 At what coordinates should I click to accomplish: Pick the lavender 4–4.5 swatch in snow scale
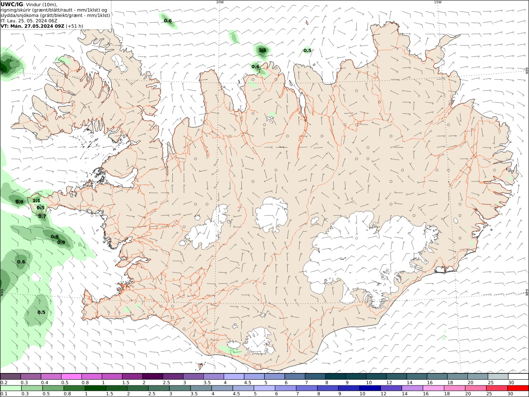pos(233,376)
